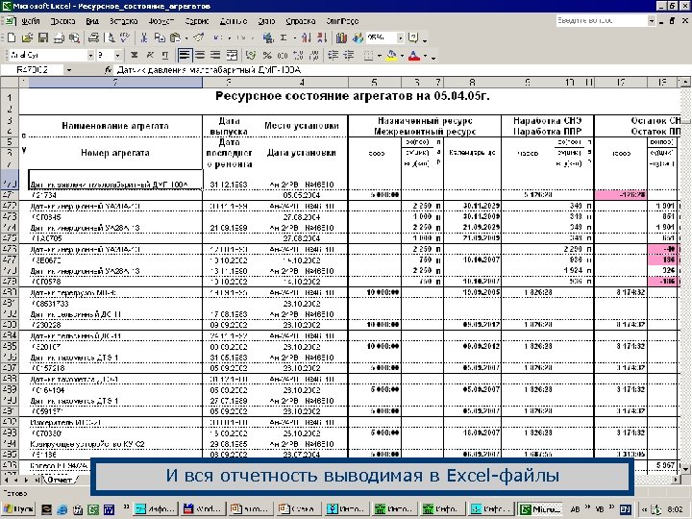
Task: Run the Spelling check icon
Action: 124,37
